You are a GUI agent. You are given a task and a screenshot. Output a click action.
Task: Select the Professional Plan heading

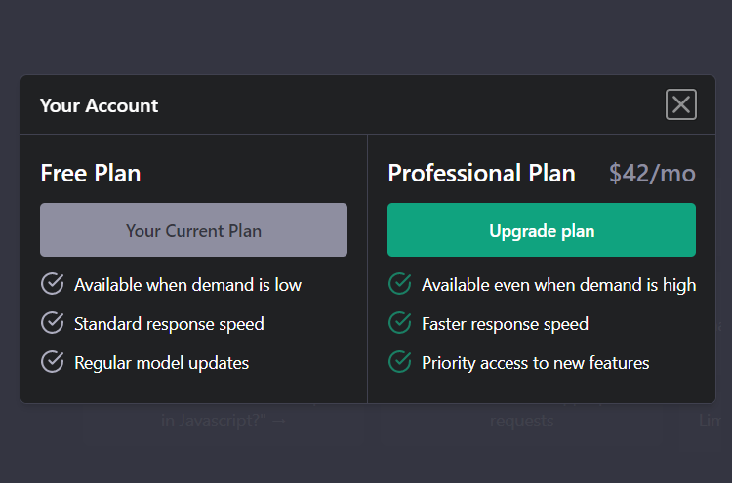coord(481,174)
